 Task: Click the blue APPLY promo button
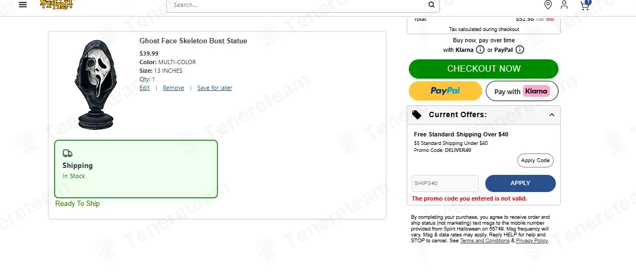521,183
